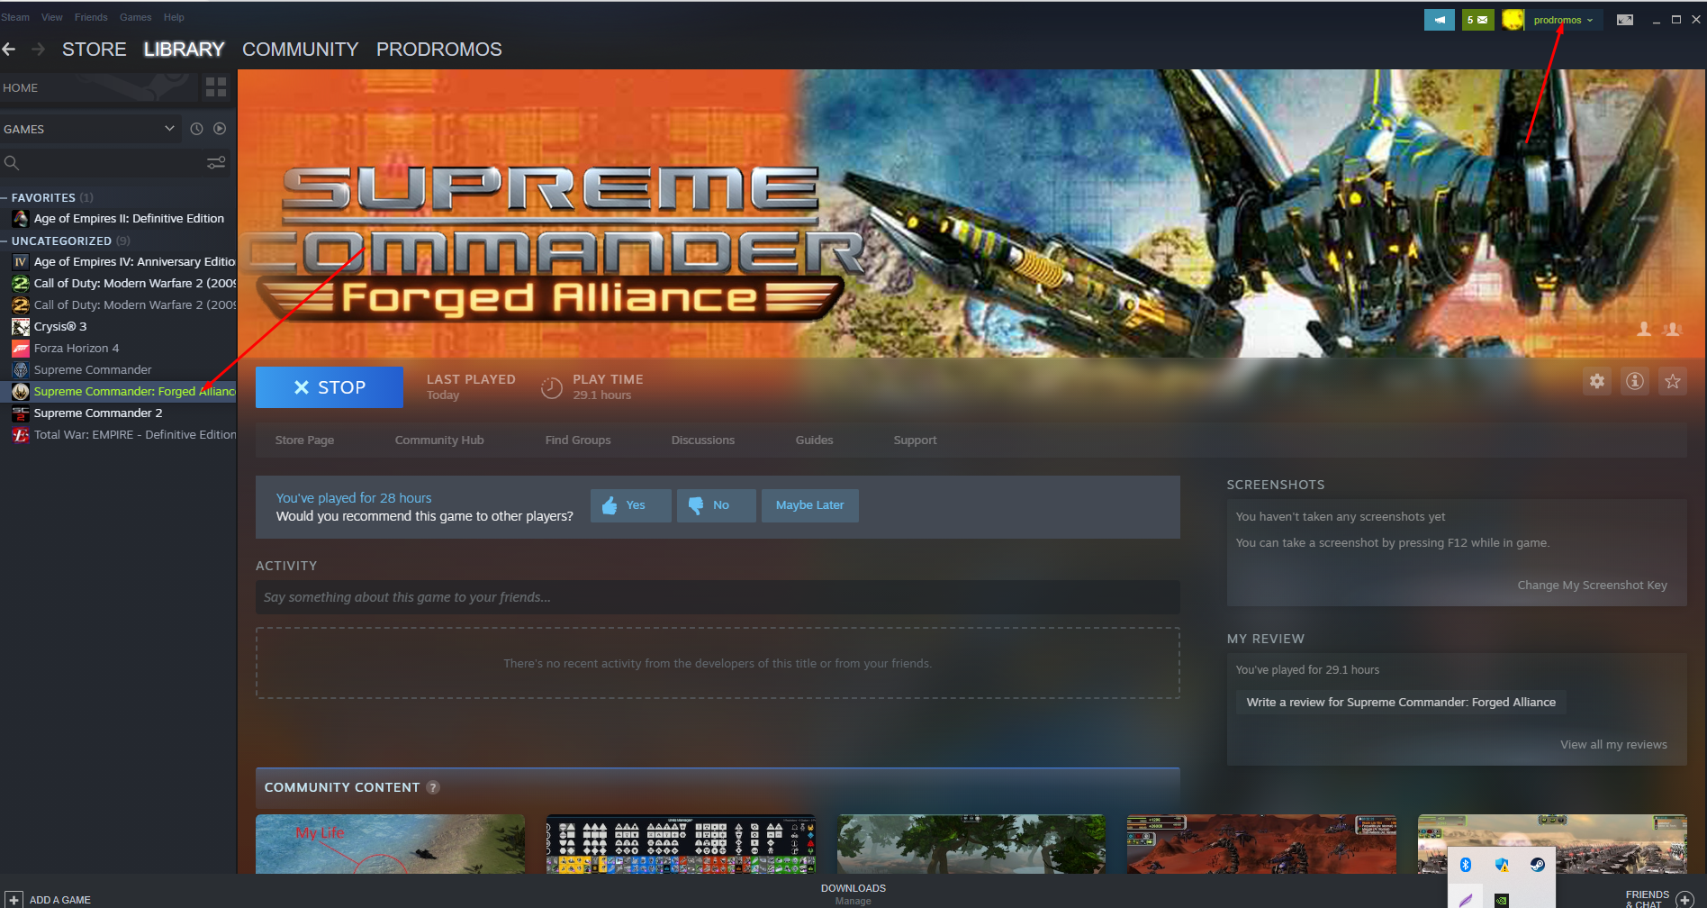Open Support link
The width and height of the screenshot is (1707, 908).
click(916, 440)
